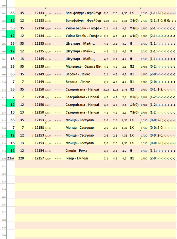Select the cell with ID 12139

(x=39, y=67)
